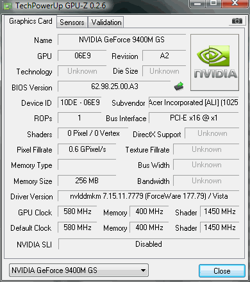Click the Subvendor field Acer Incorporated

194,103
